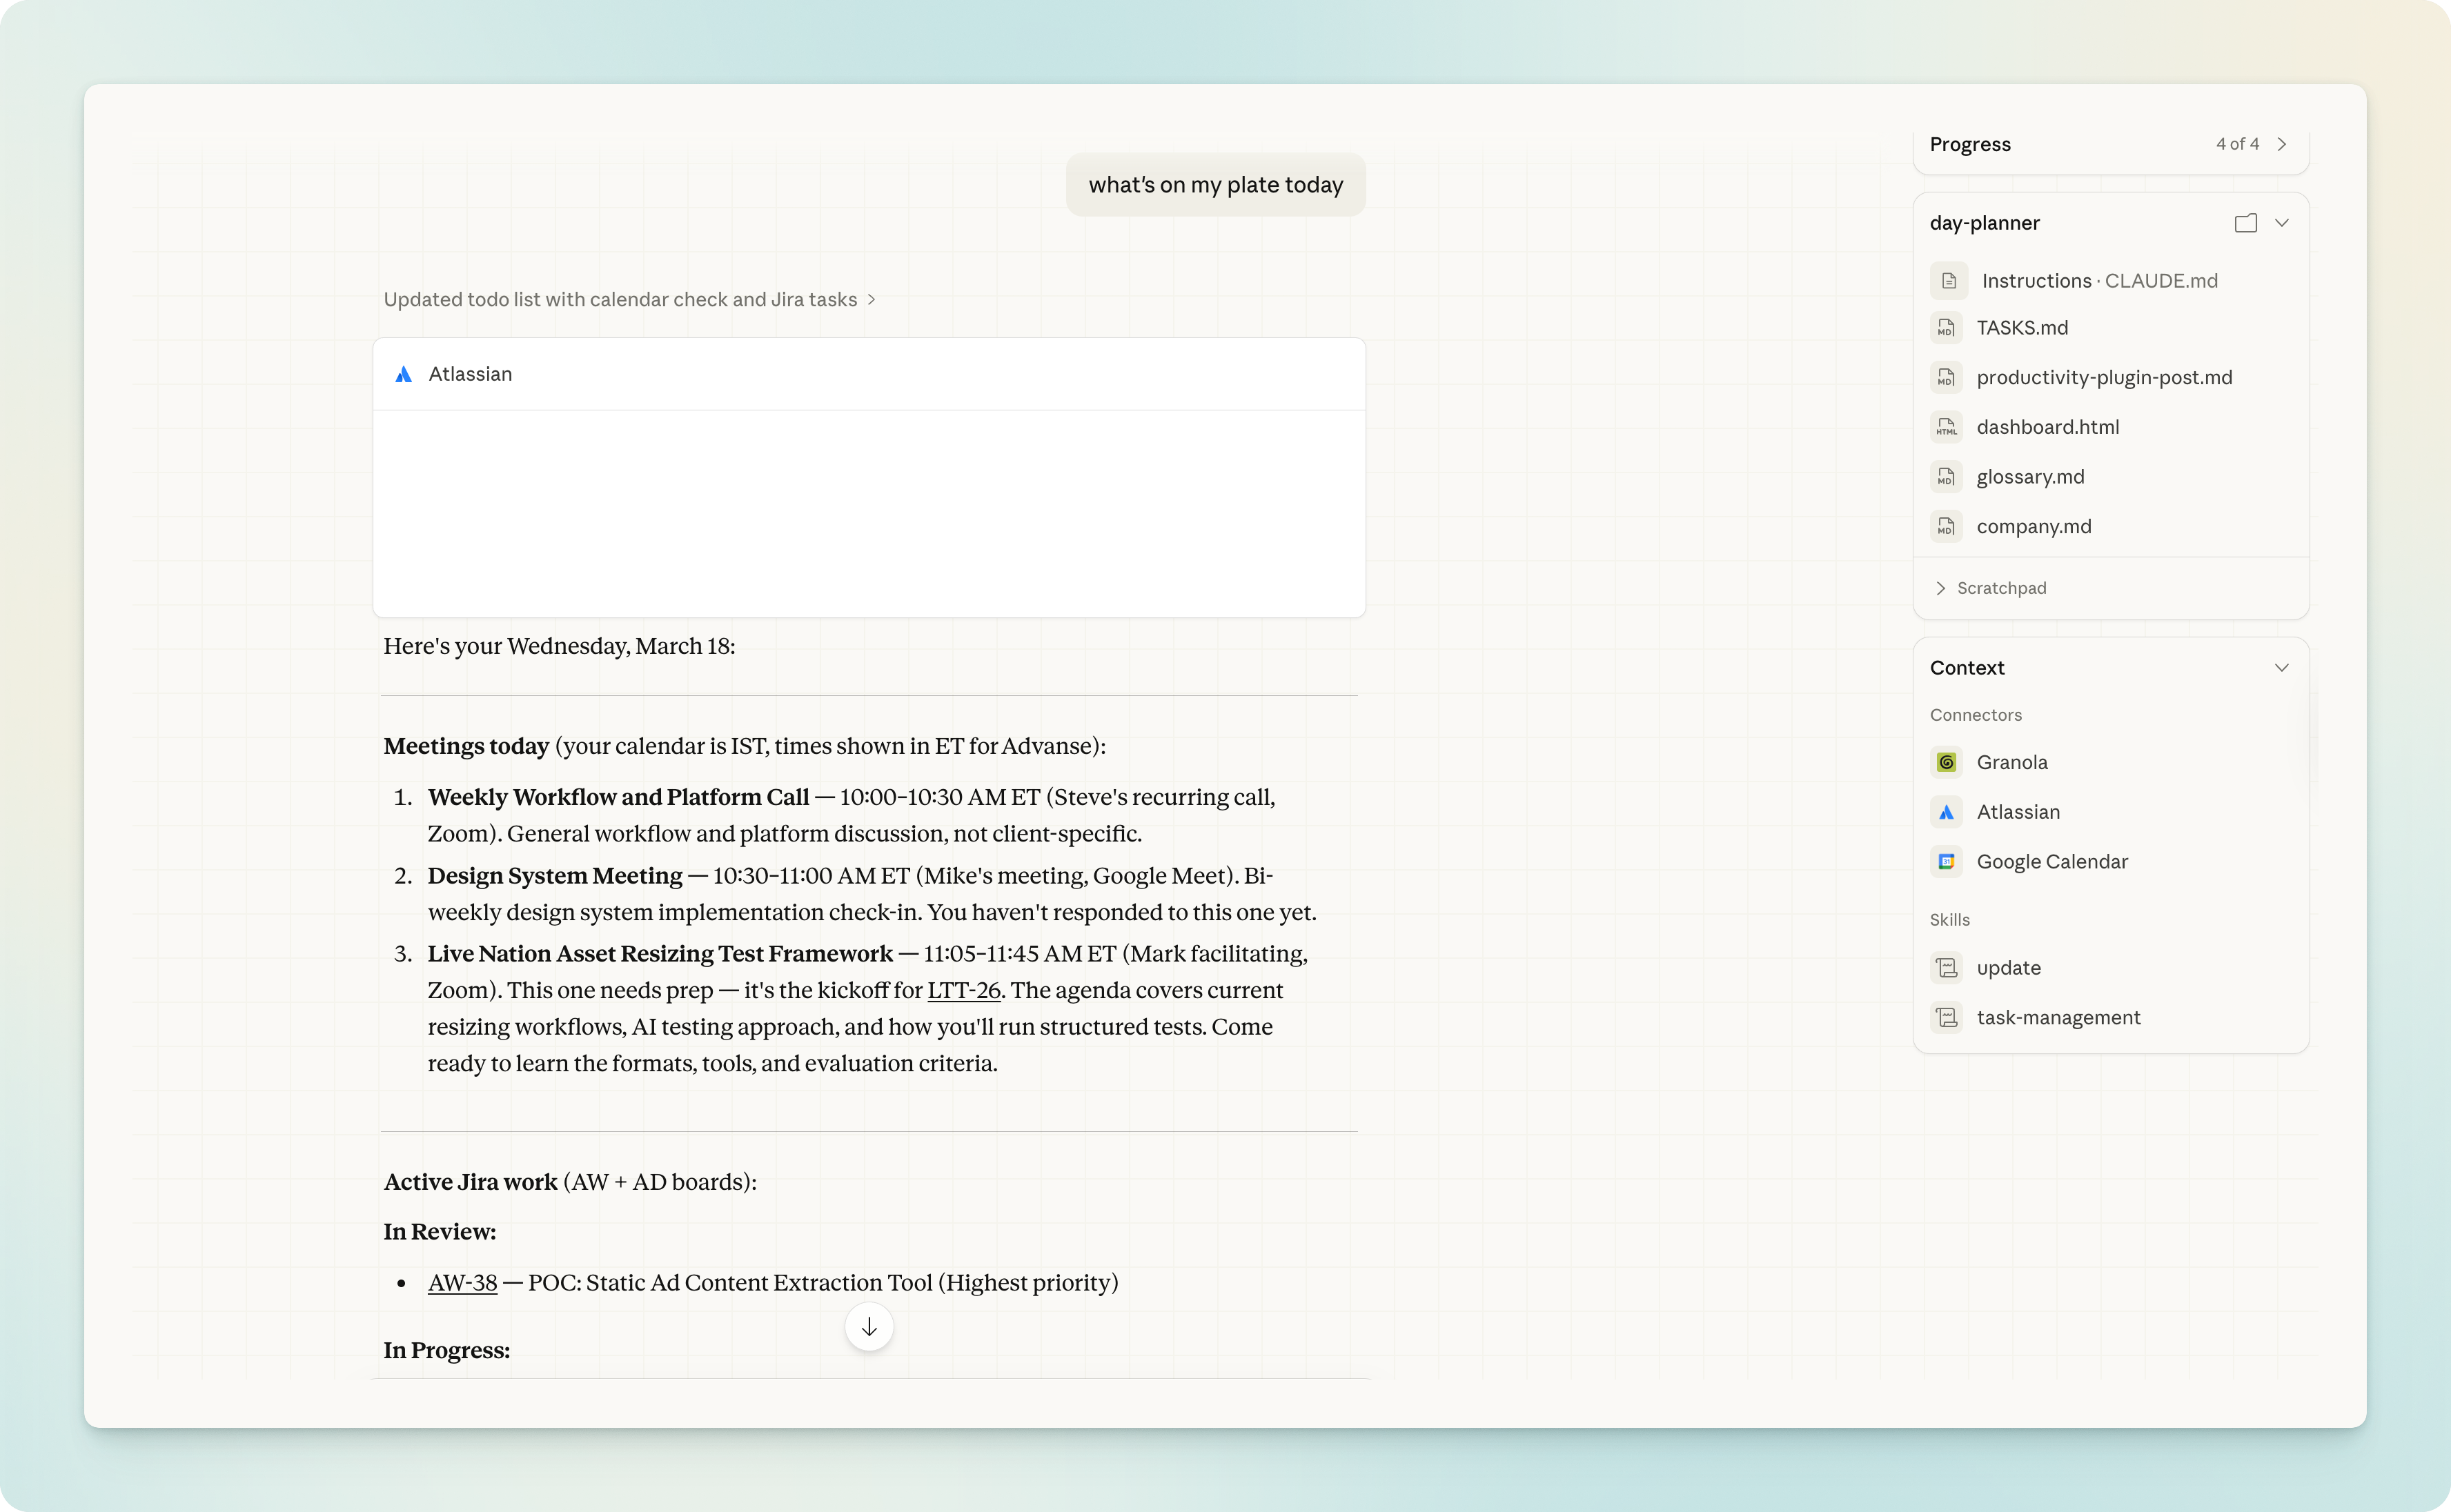This screenshot has height=1512, width=2451.
Task: Click the folder icon next to day-planner
Action: pyautogui.click(x=2244, y=222)
